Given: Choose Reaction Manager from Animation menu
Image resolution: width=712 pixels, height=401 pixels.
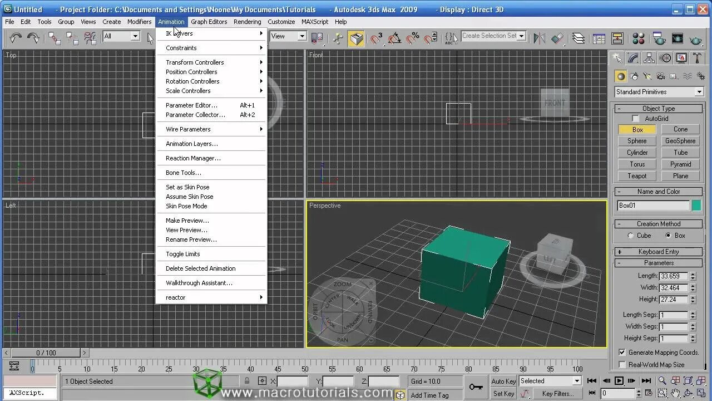Looking at the screenshot, I should [212, 158].
